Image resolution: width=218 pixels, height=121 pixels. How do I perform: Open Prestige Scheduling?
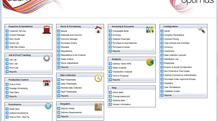click(x=18, y=88)
